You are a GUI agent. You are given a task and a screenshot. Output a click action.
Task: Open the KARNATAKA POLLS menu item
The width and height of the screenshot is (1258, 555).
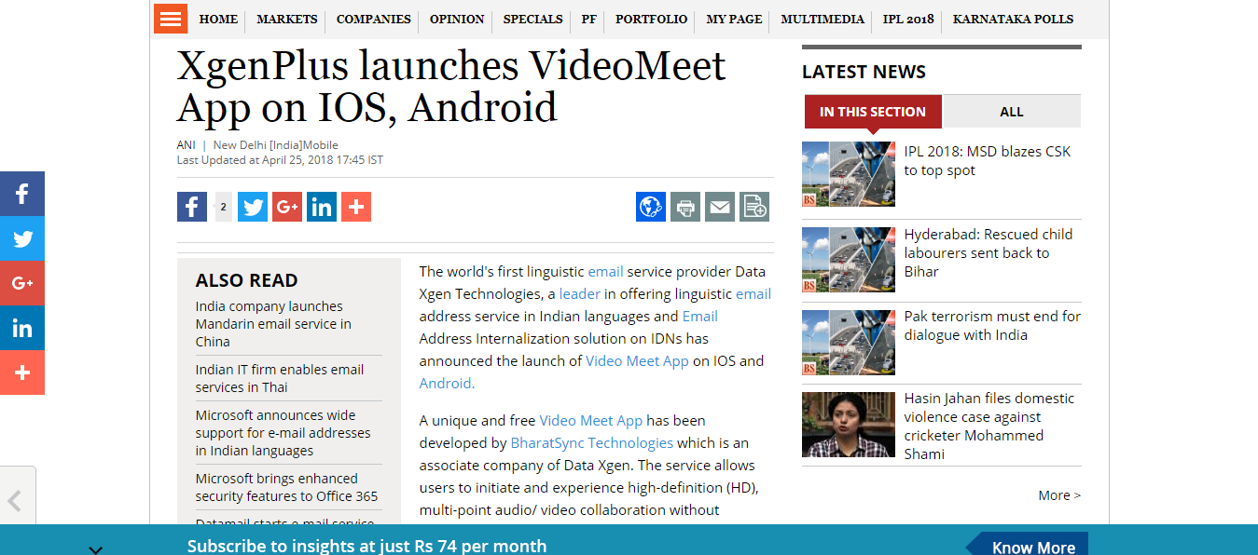tap(1013, 19)
